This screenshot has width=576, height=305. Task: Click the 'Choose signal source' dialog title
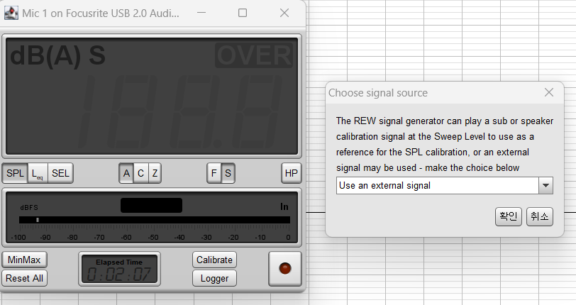click(x=378, y=93)
